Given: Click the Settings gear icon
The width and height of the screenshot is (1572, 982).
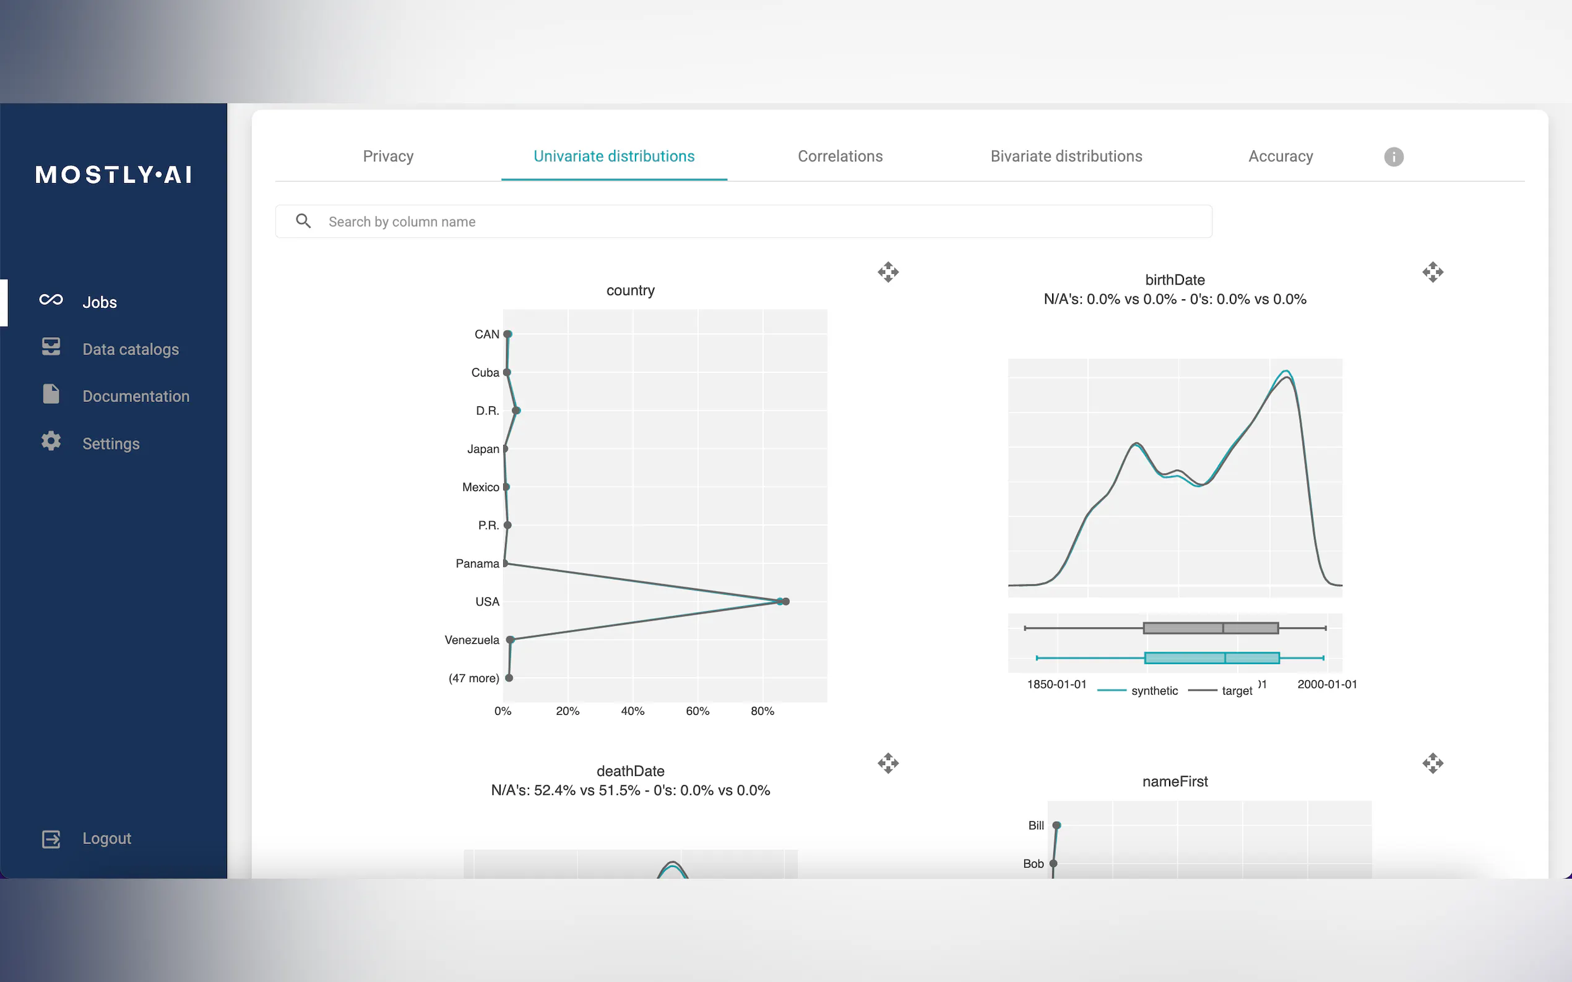Looking at the screenshot, I should pos(51,442).
